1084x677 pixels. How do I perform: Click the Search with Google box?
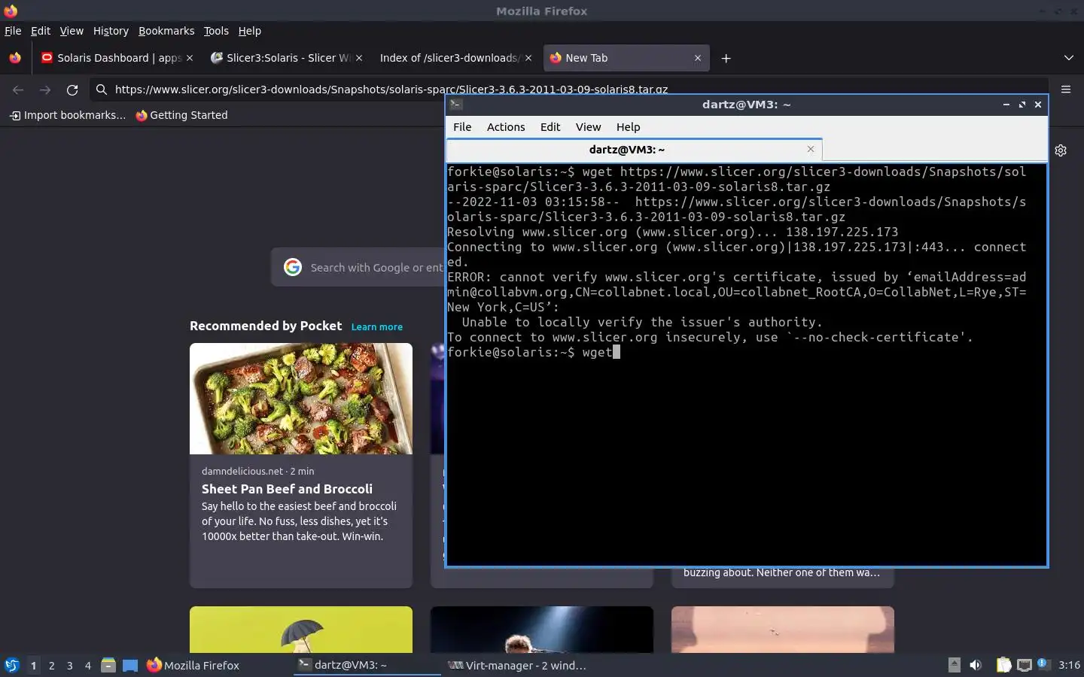358,267
